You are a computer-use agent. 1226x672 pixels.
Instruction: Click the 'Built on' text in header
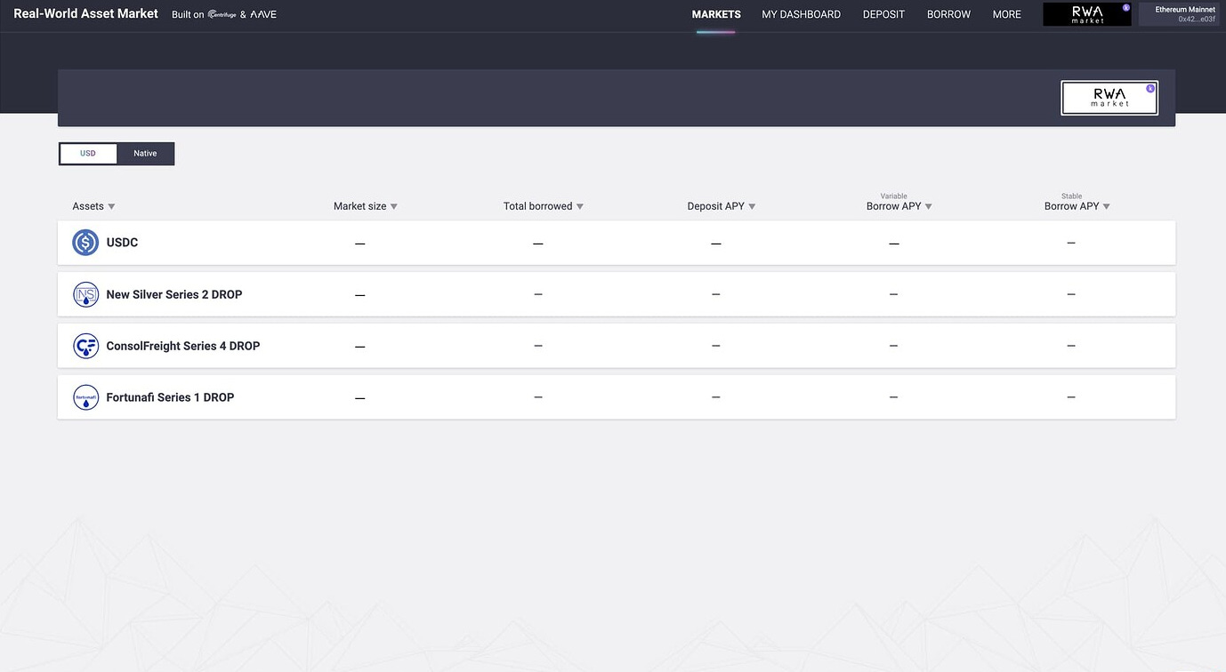188,14
